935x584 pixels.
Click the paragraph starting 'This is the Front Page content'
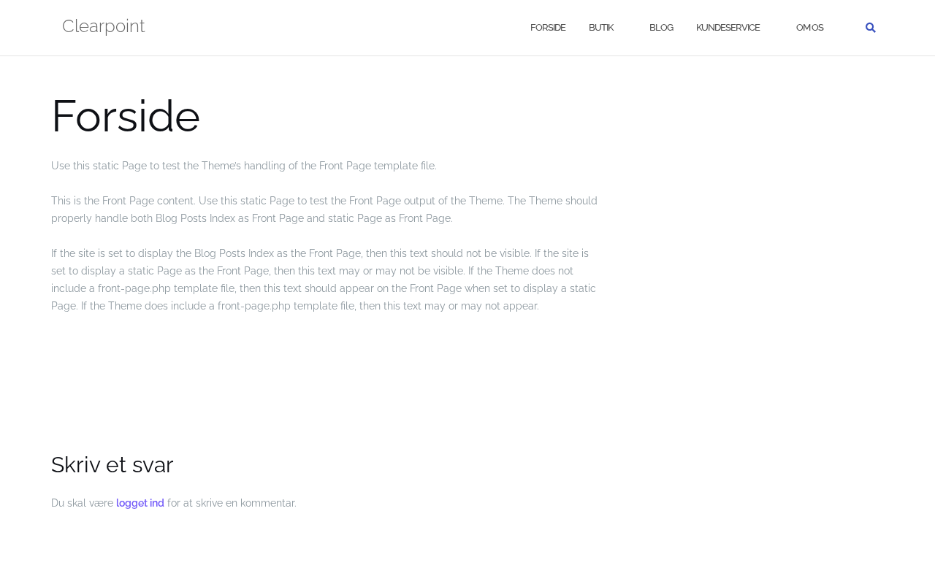point(324,210)
